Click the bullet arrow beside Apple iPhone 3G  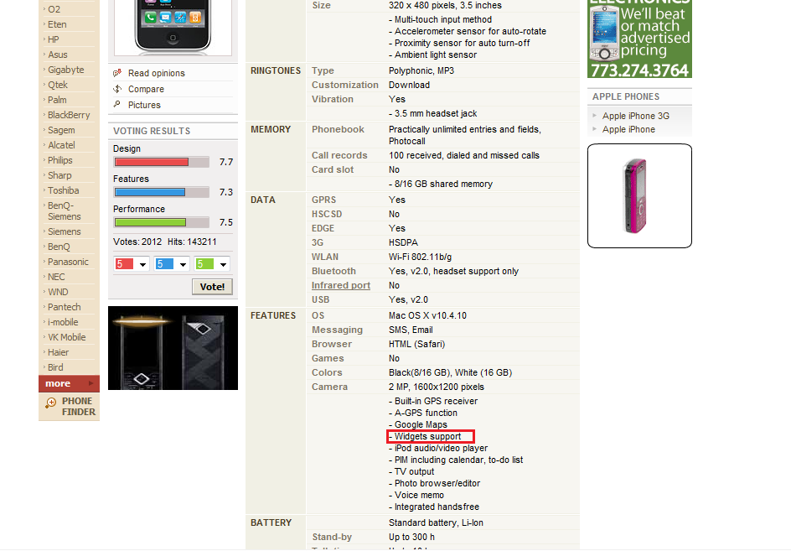594,116
